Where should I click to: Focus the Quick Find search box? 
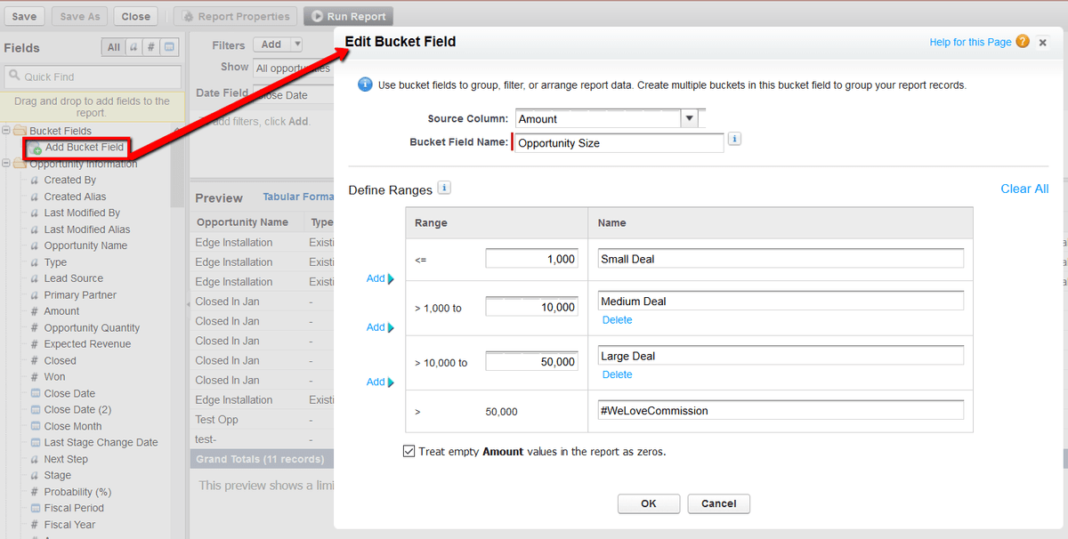click(x=93, y=76)
